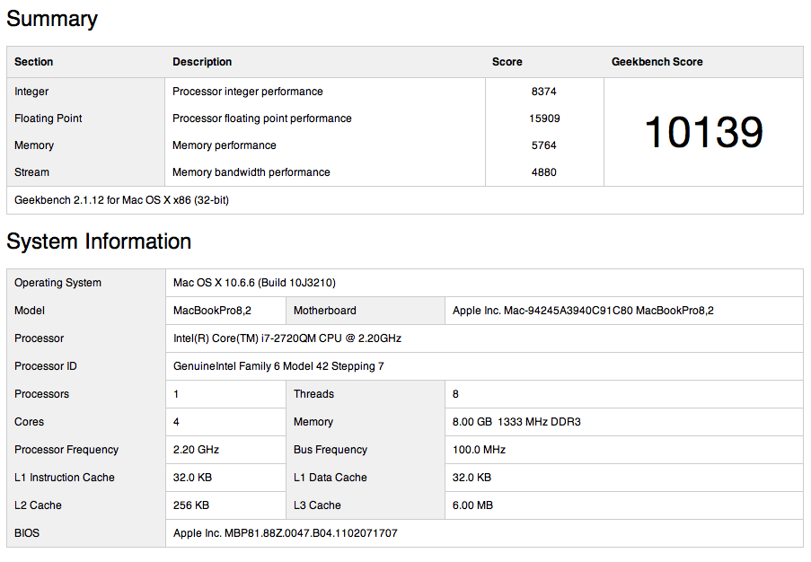The image size is (811, 562).
Task: Select the Geekbench 2.1.12 version text
Action: tap(121, 200)
